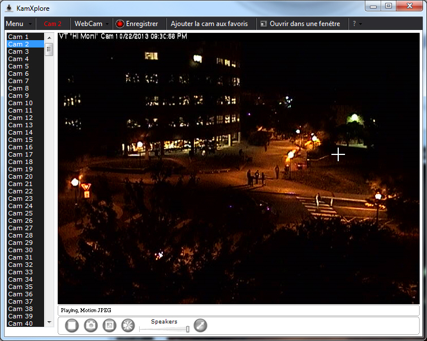Pick Cam 10 in the list

(x=25, y=103)
